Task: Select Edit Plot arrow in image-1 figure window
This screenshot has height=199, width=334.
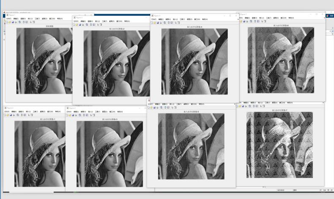Action: point(29,115)
